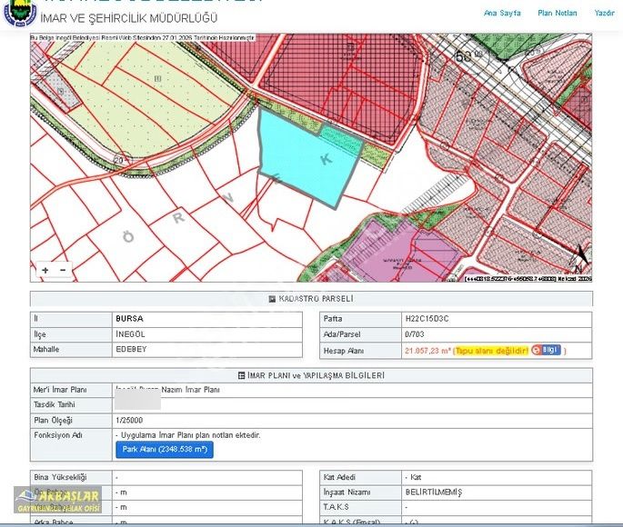Screen dimensions: 623x527
Task: Click the İnşaat Nizamı label
Action: click(347, 492)
